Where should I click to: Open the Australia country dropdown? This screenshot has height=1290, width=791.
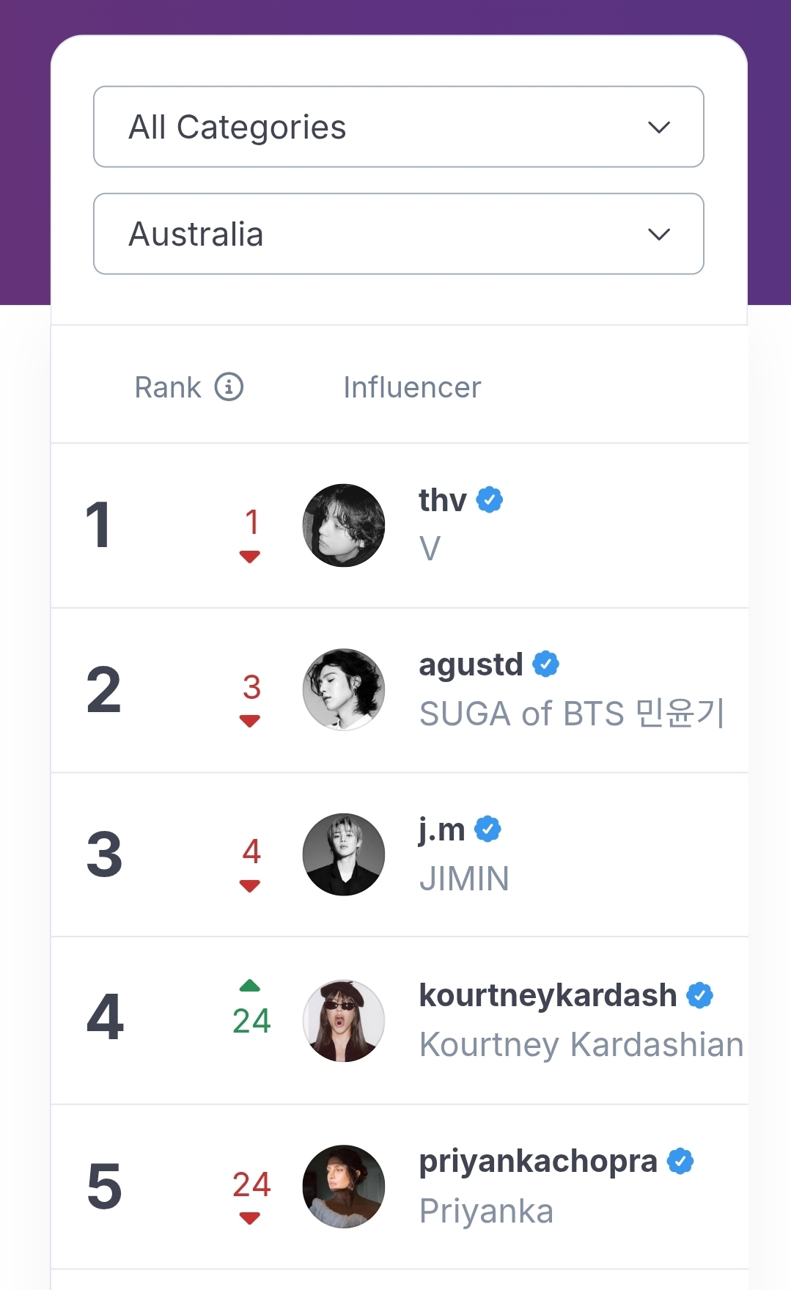(x=398, y=234)
